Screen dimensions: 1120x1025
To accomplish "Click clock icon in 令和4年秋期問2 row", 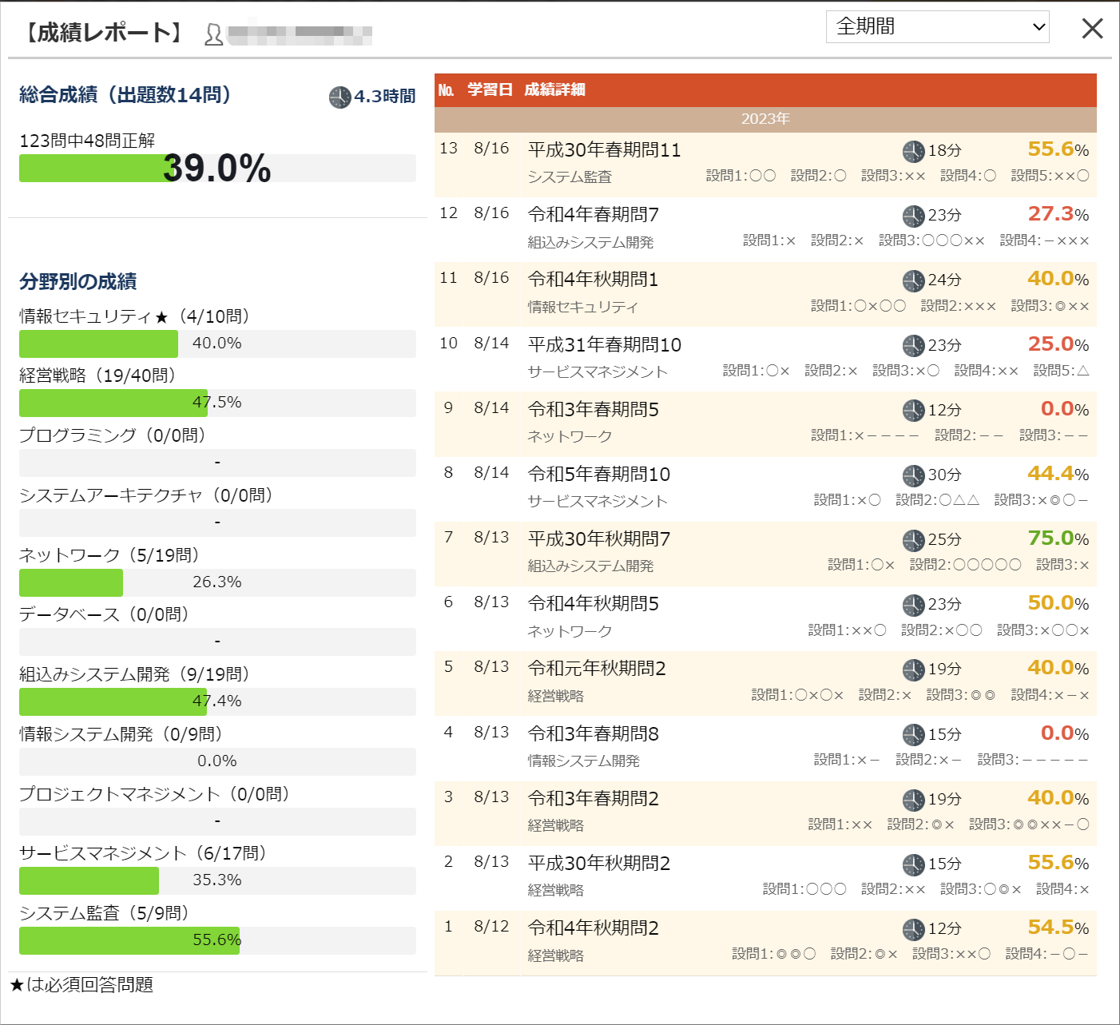I will point(913,929).
